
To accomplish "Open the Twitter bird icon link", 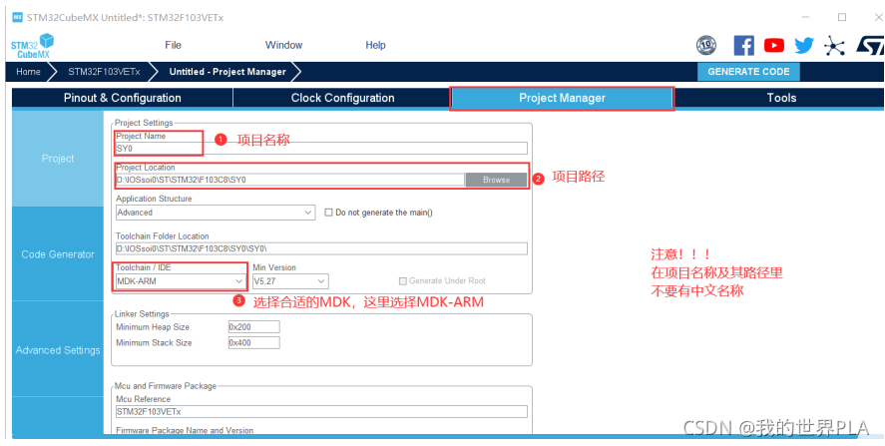I will coord(804,45).
